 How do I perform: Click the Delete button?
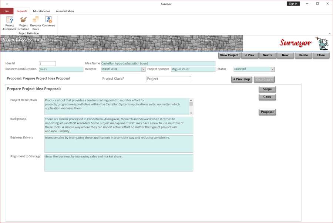point(303,55)
